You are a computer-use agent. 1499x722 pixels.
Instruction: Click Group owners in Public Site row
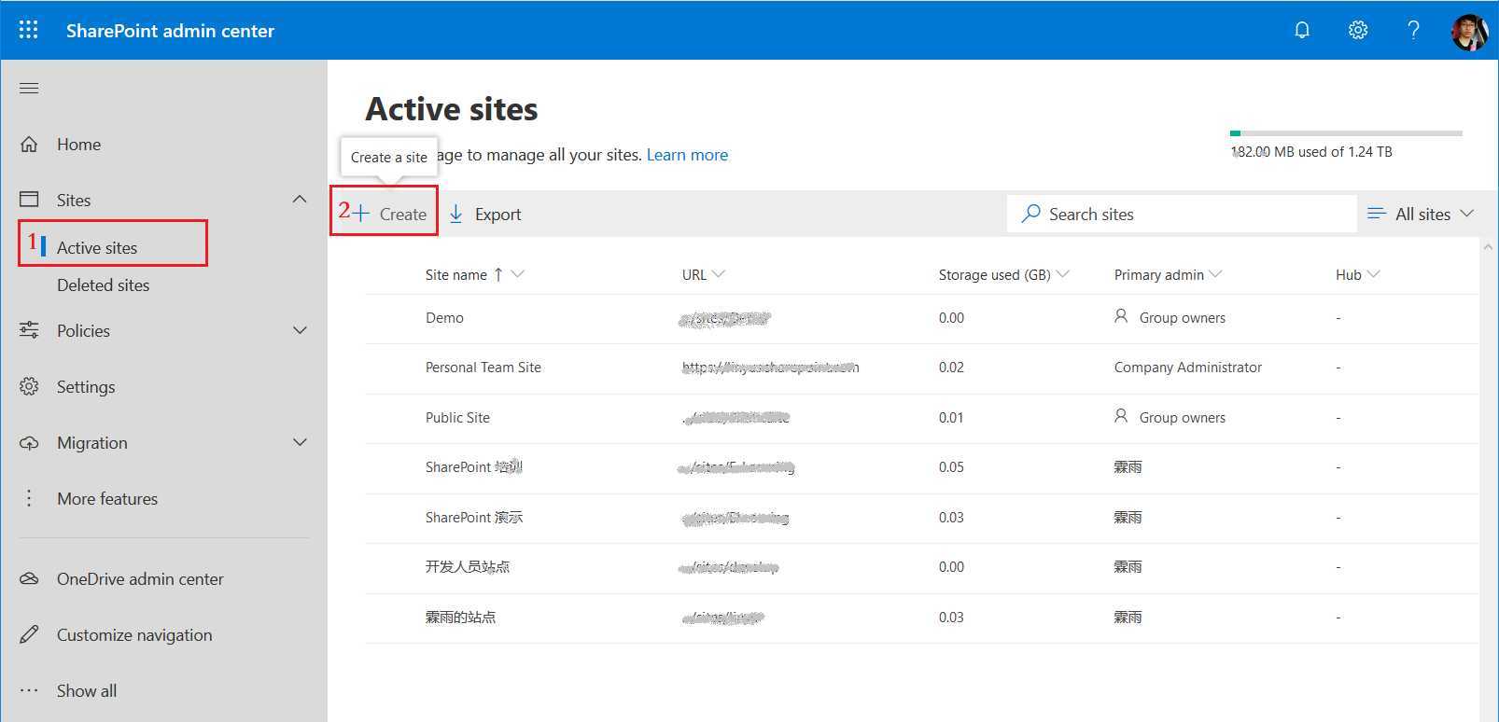[x=1182, y=418]
